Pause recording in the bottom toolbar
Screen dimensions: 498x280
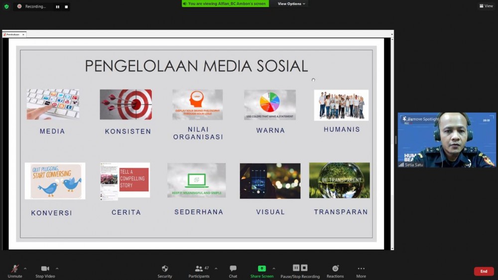pos(296,268)
